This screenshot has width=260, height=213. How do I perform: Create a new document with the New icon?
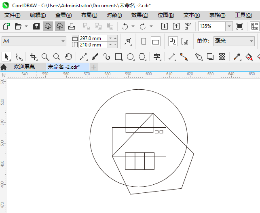tap(6, 26)
